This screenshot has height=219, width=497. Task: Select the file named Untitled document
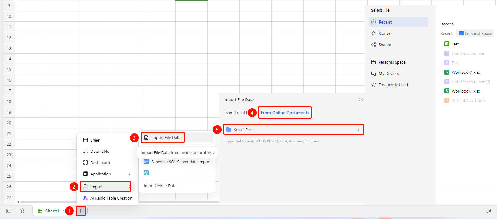pyautogui.click(x=465, y=53)
